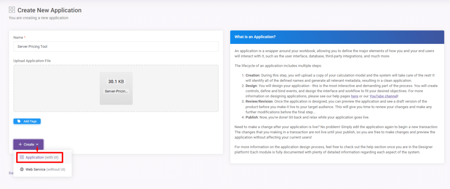450x189 pixels.
Task: Click the Create button text
Action: (29, 144)
